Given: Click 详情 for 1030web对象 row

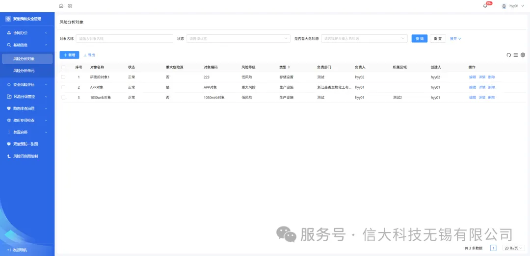Looking at the screenshot, I should (x=482, y=97).
